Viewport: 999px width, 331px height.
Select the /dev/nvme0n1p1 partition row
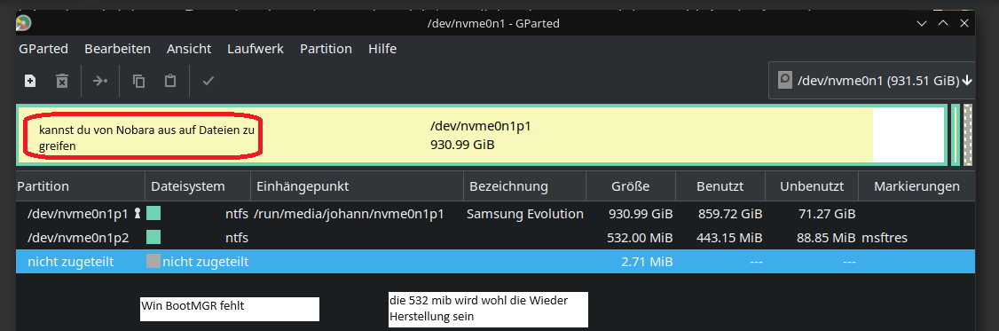[496, 214]
